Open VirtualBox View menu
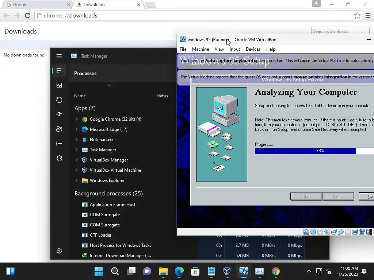This screenshot has height=280, width=374. pyautogui.click(x=219, y=49)
